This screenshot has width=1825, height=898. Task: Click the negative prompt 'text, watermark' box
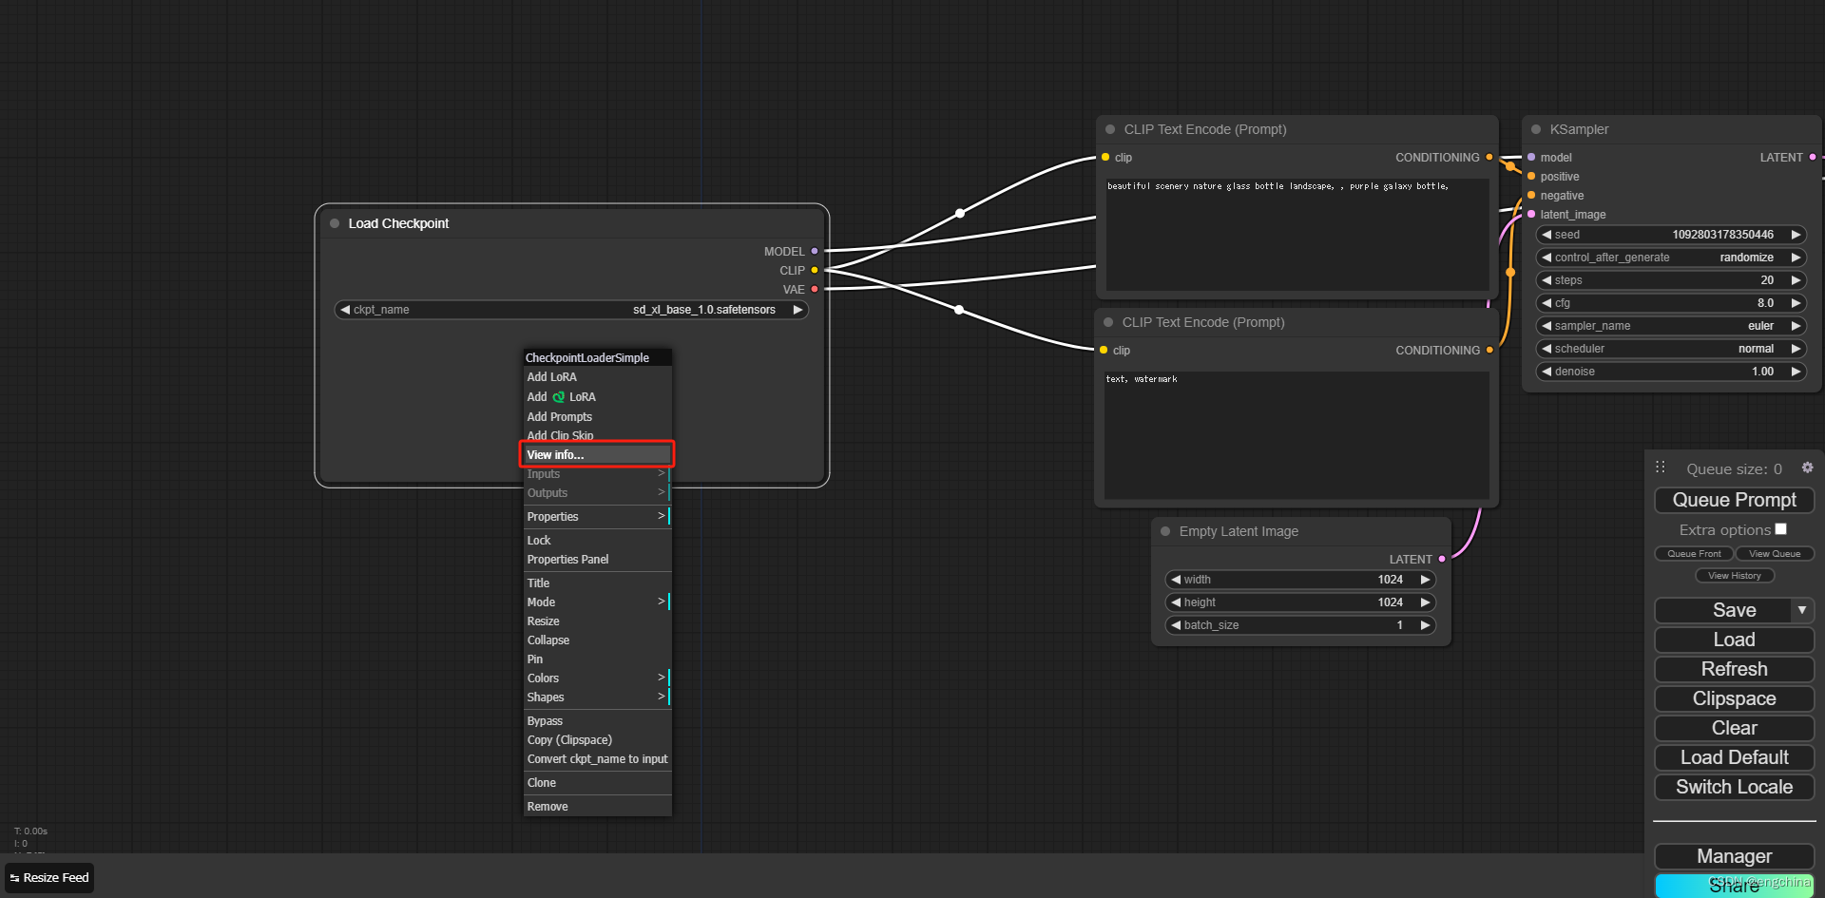[1297, 434]
